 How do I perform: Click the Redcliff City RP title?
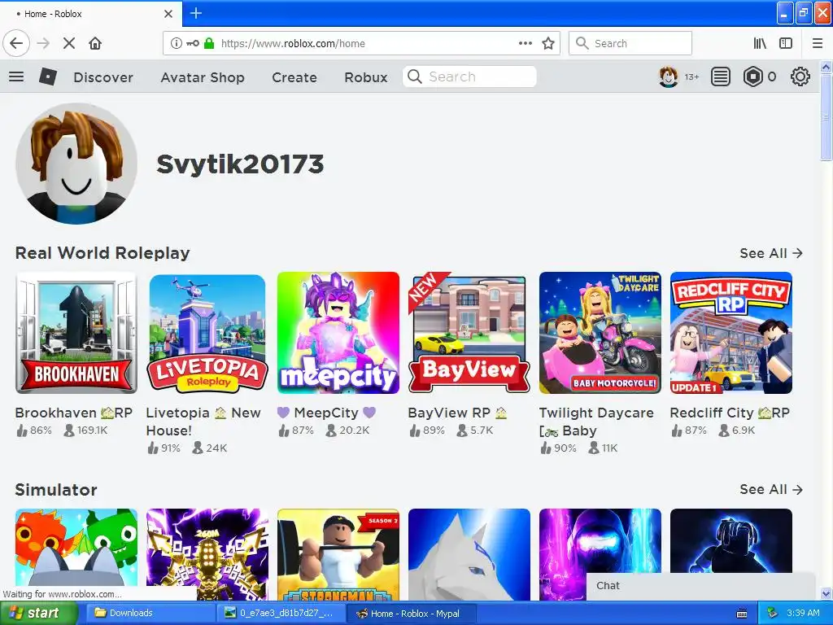click(730, 413)
